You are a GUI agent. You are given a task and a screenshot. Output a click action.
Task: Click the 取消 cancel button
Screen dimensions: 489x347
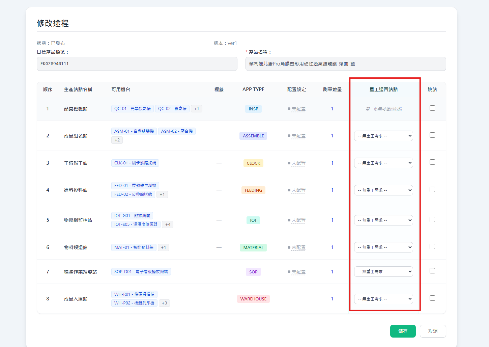(x=433, y=331)
